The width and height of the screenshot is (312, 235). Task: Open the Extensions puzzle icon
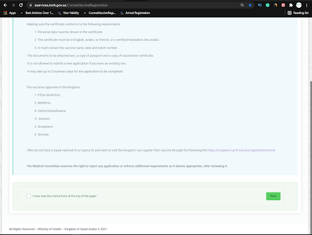pyautogui.click(x=291, y=5)
